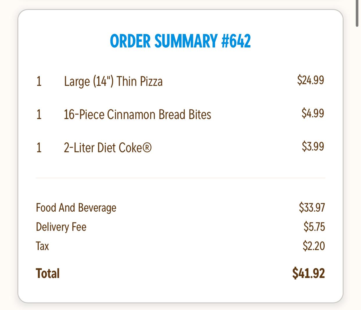Click the Delivery Fee label
Screen dimensions: 361x310
pyautogui.click(x=61, y=227)
